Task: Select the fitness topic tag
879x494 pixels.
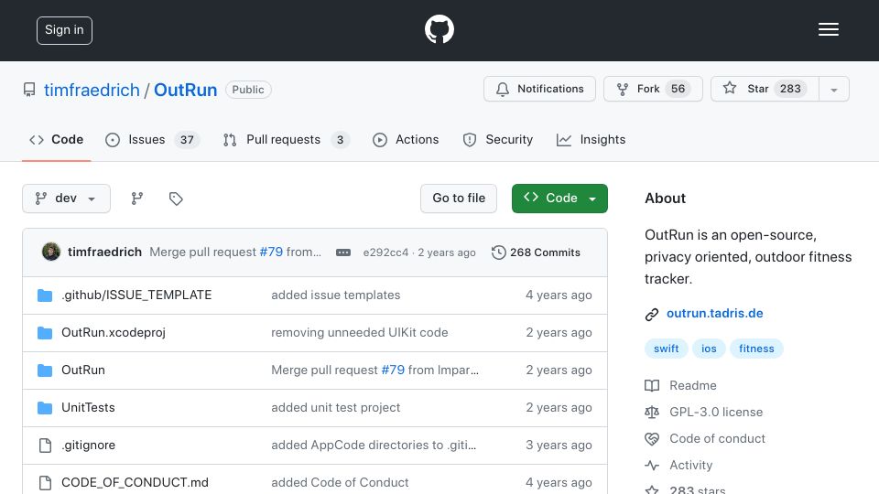Action: click(x=756, y=349)
